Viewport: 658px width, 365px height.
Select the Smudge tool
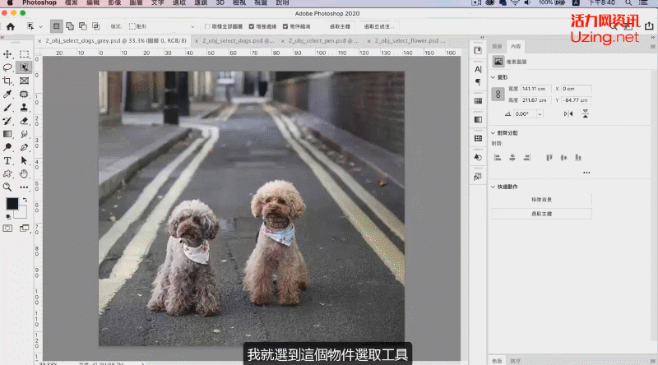coord(25,134)
